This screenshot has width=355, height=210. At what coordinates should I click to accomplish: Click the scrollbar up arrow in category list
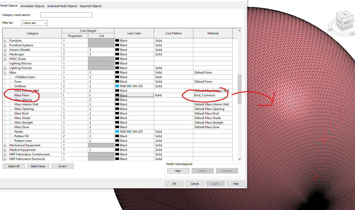(x=239, y=30)
